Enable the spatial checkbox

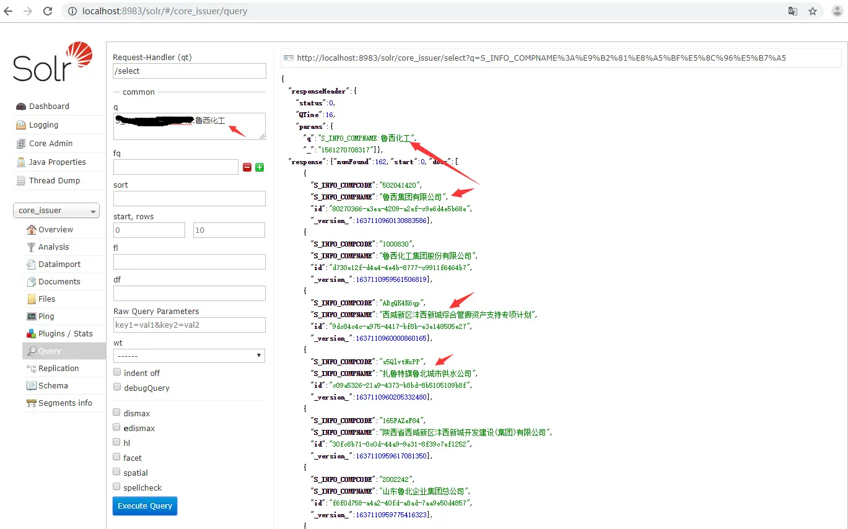117,472
